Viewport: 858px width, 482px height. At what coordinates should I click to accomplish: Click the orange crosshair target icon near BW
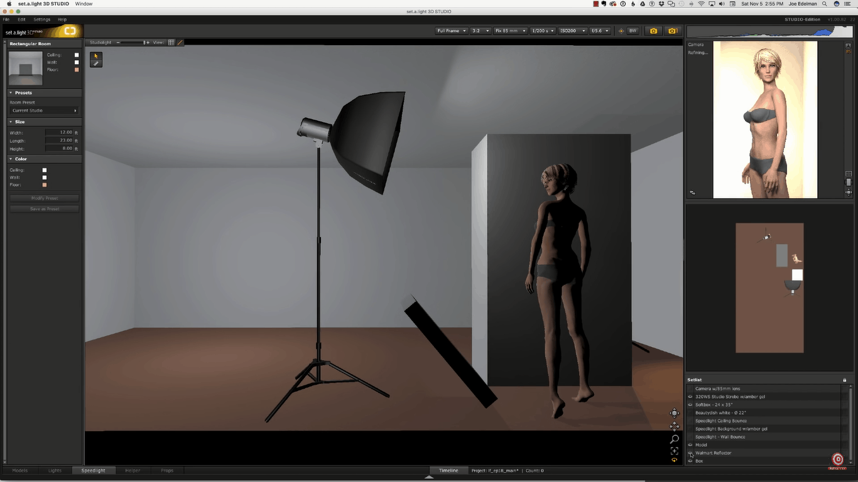(x=621, y=31)
